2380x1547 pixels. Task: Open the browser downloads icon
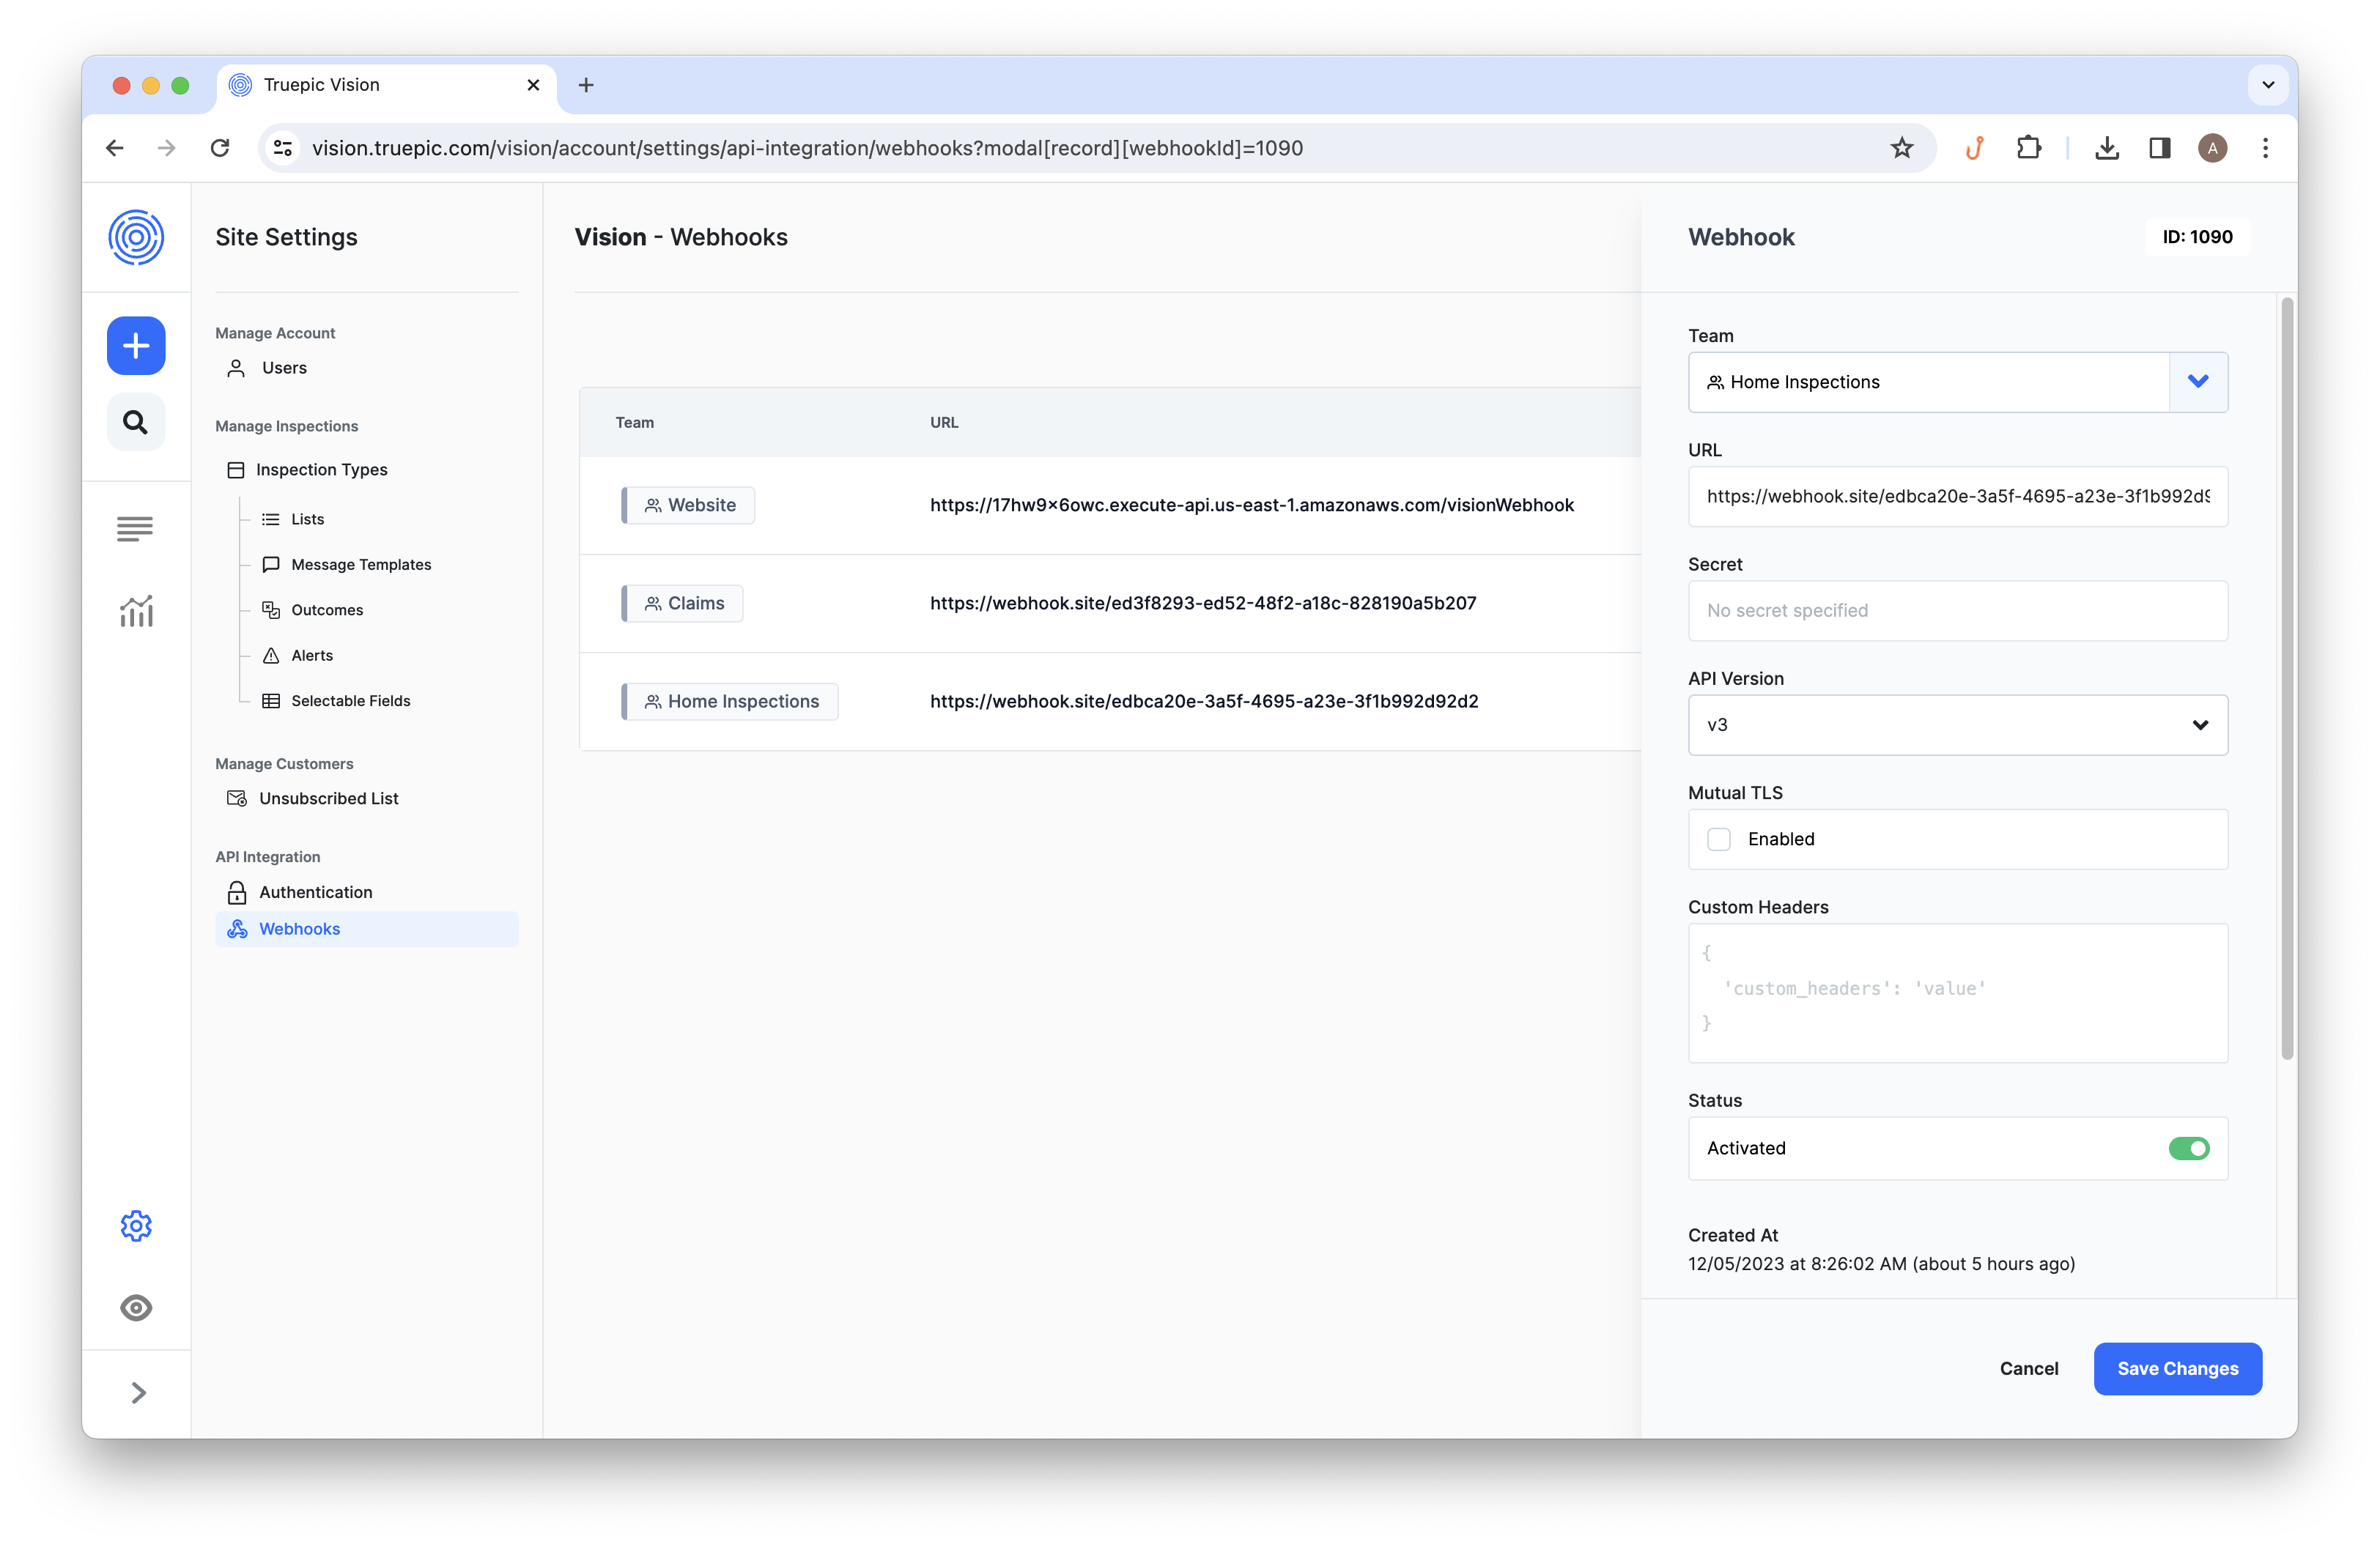[x=2107, y=148]
